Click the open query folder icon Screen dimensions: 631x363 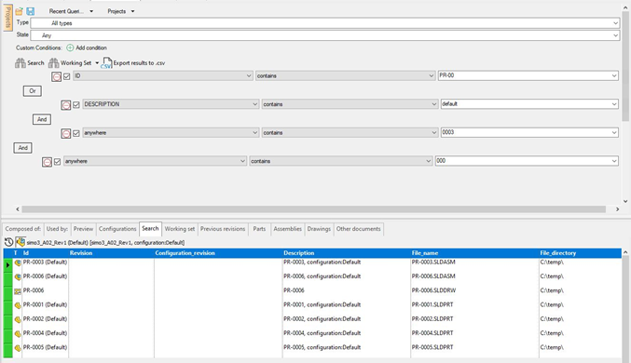pos(19,11)
